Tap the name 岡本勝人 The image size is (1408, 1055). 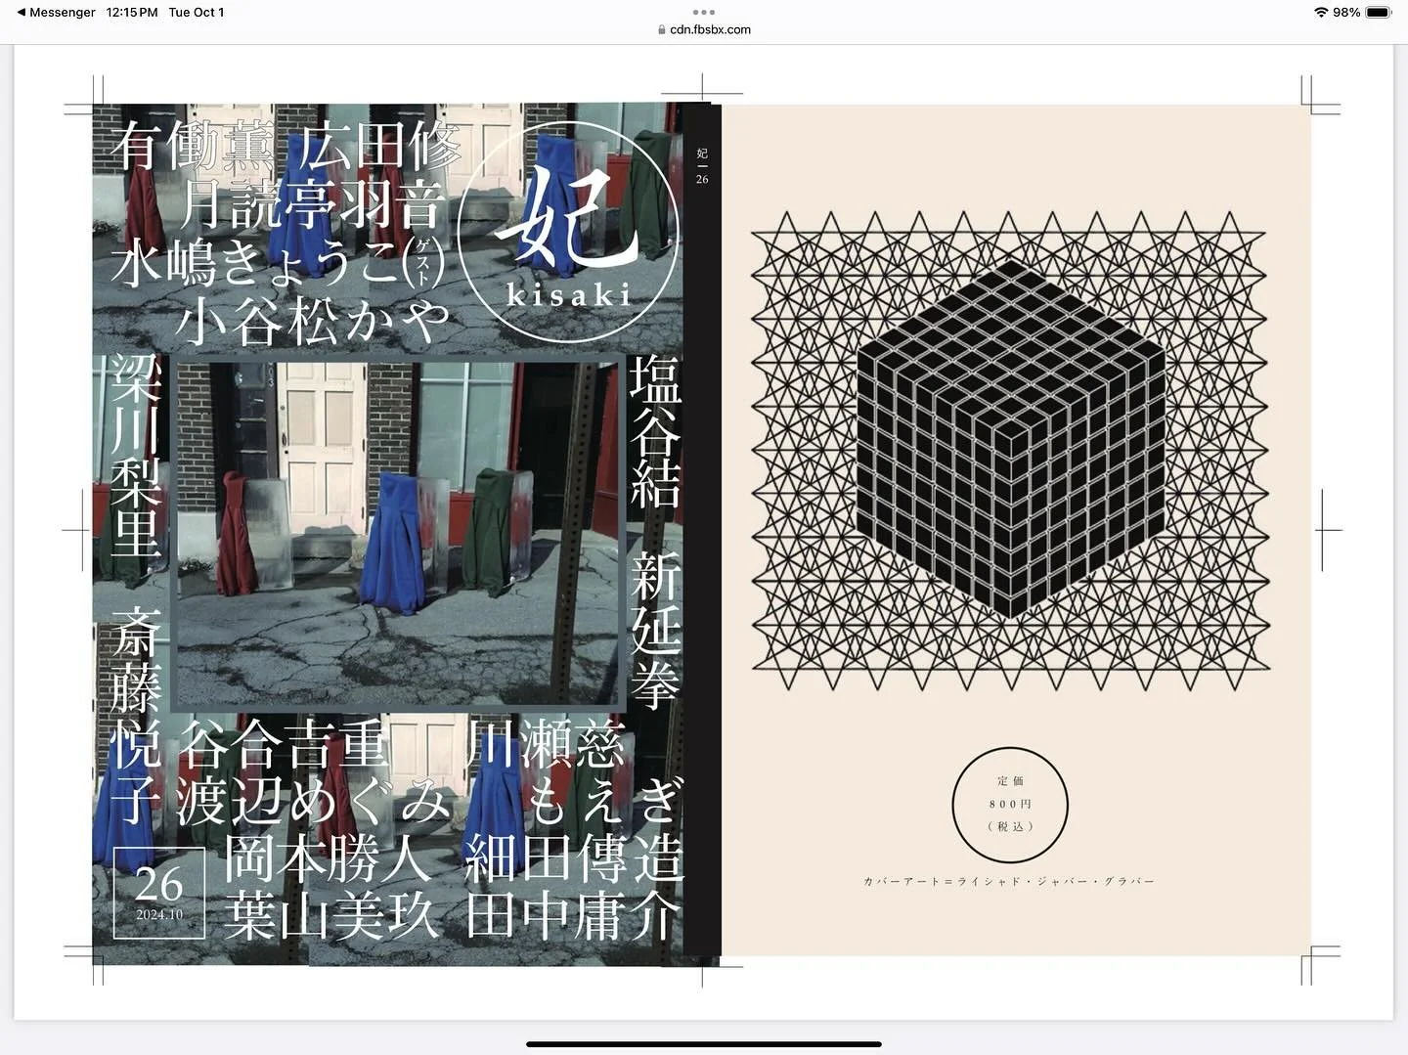click(329, 857)
